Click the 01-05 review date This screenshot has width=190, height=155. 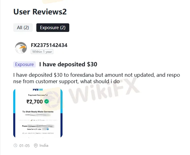pyautogui.click(x=24, y=145)
